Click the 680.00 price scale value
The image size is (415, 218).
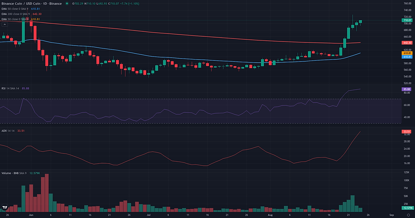407,30
